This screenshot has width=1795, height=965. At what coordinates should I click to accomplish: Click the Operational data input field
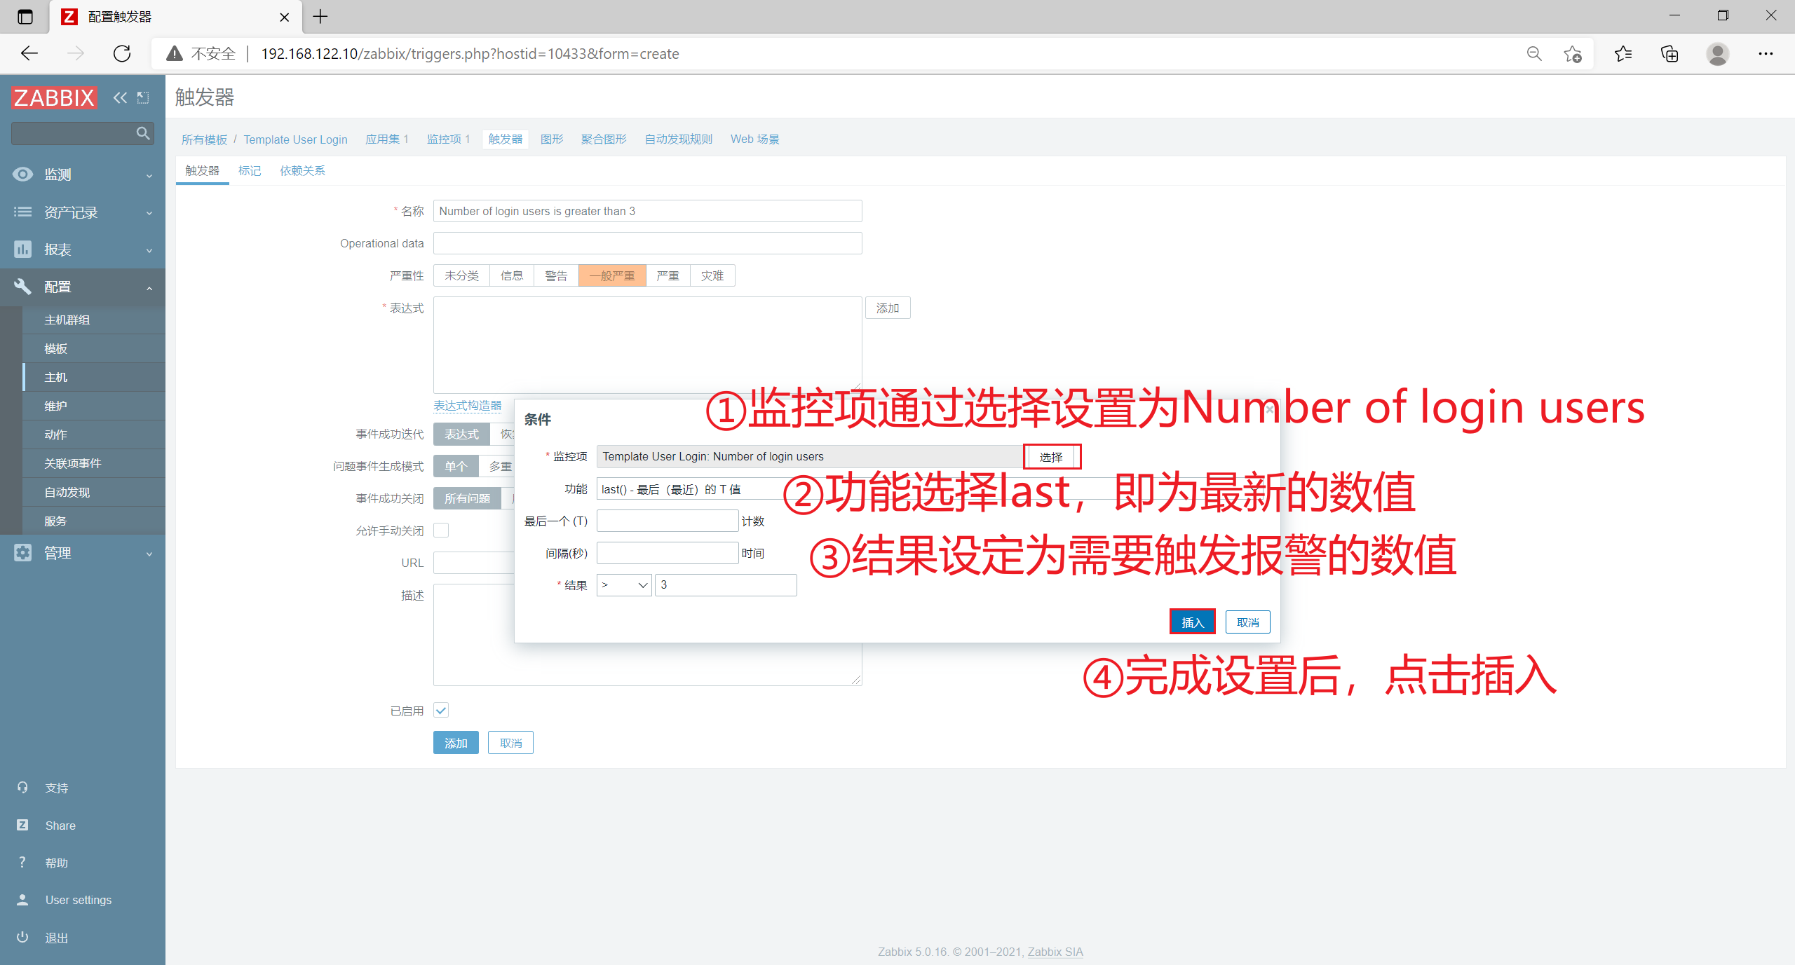click(647, 243)
